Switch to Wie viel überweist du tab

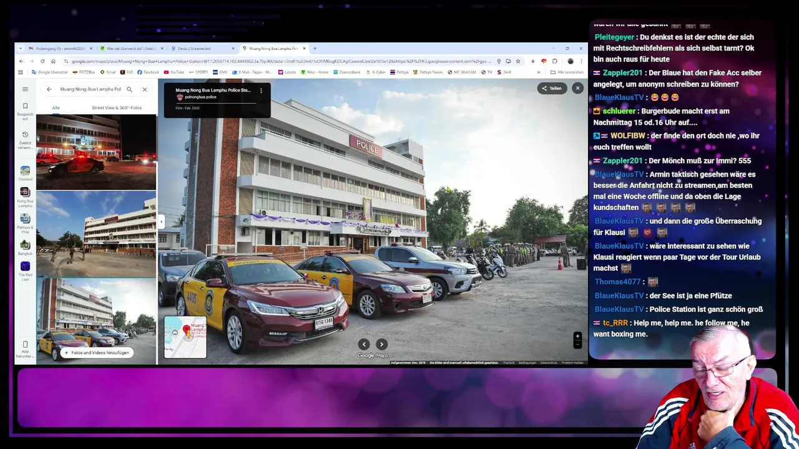[x=130, y=48]
